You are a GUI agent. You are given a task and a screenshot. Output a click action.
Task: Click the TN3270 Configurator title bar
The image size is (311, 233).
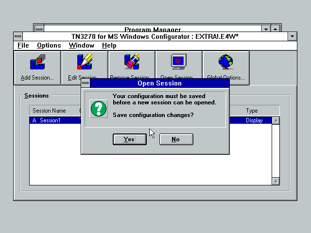155,36
